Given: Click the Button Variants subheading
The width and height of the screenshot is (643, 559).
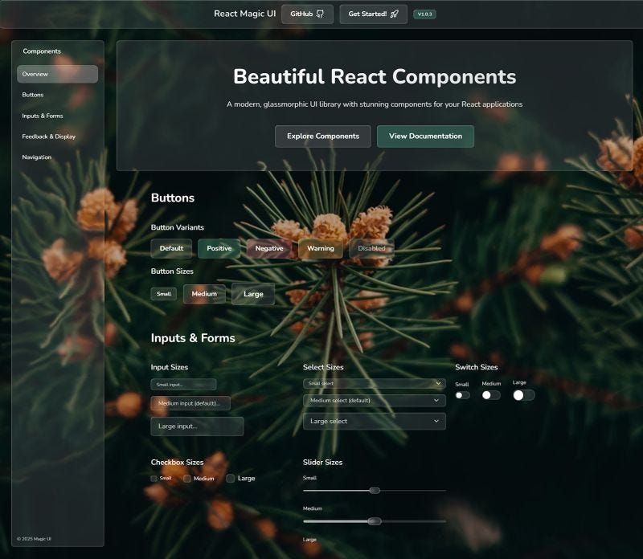Looking at the screenshot, I should [x=177, y=227].
